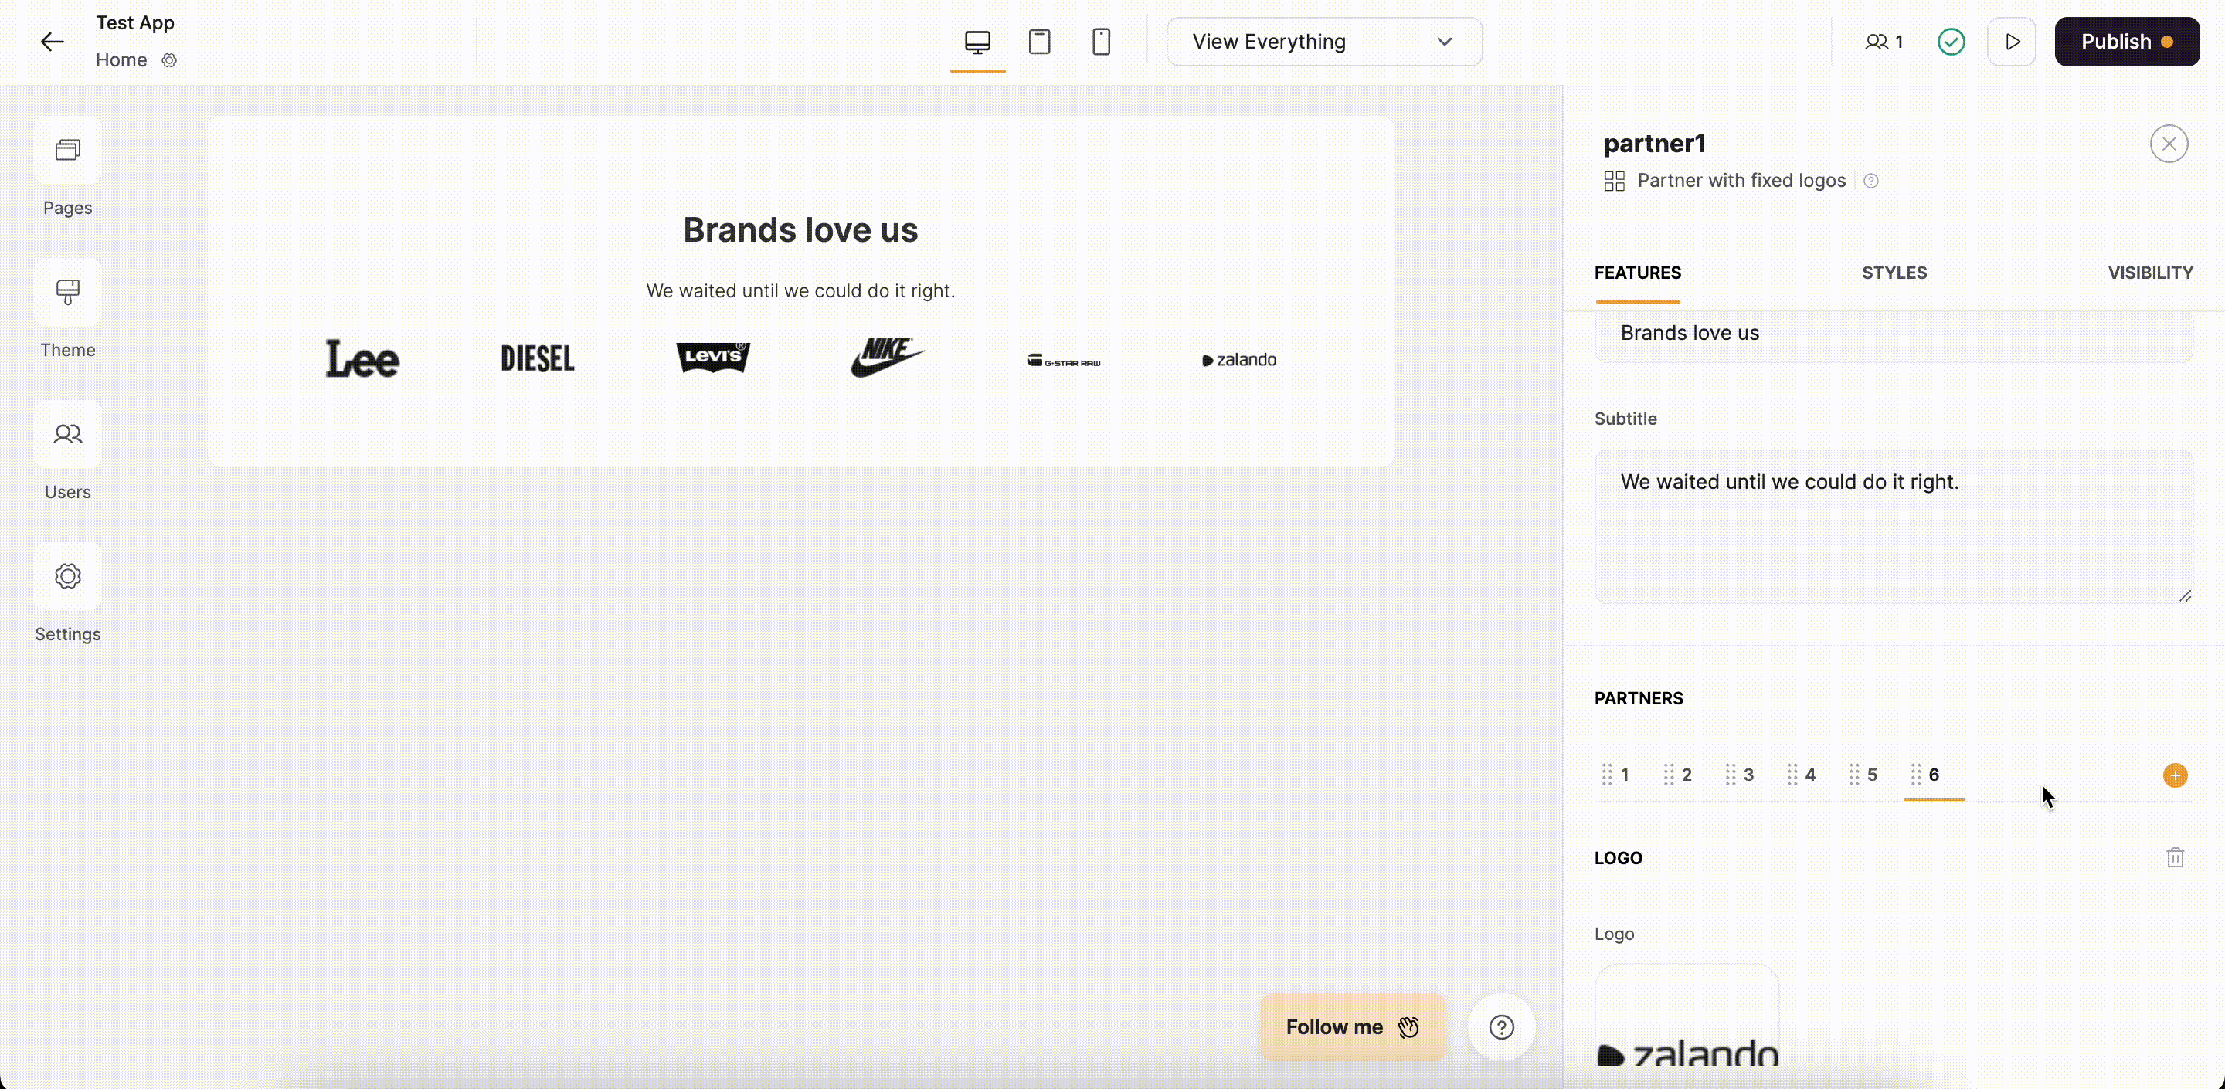Run app preview with play button
Image resolution: width=2225 pixels, height=1089 pixels.
tap(2012, 42)
